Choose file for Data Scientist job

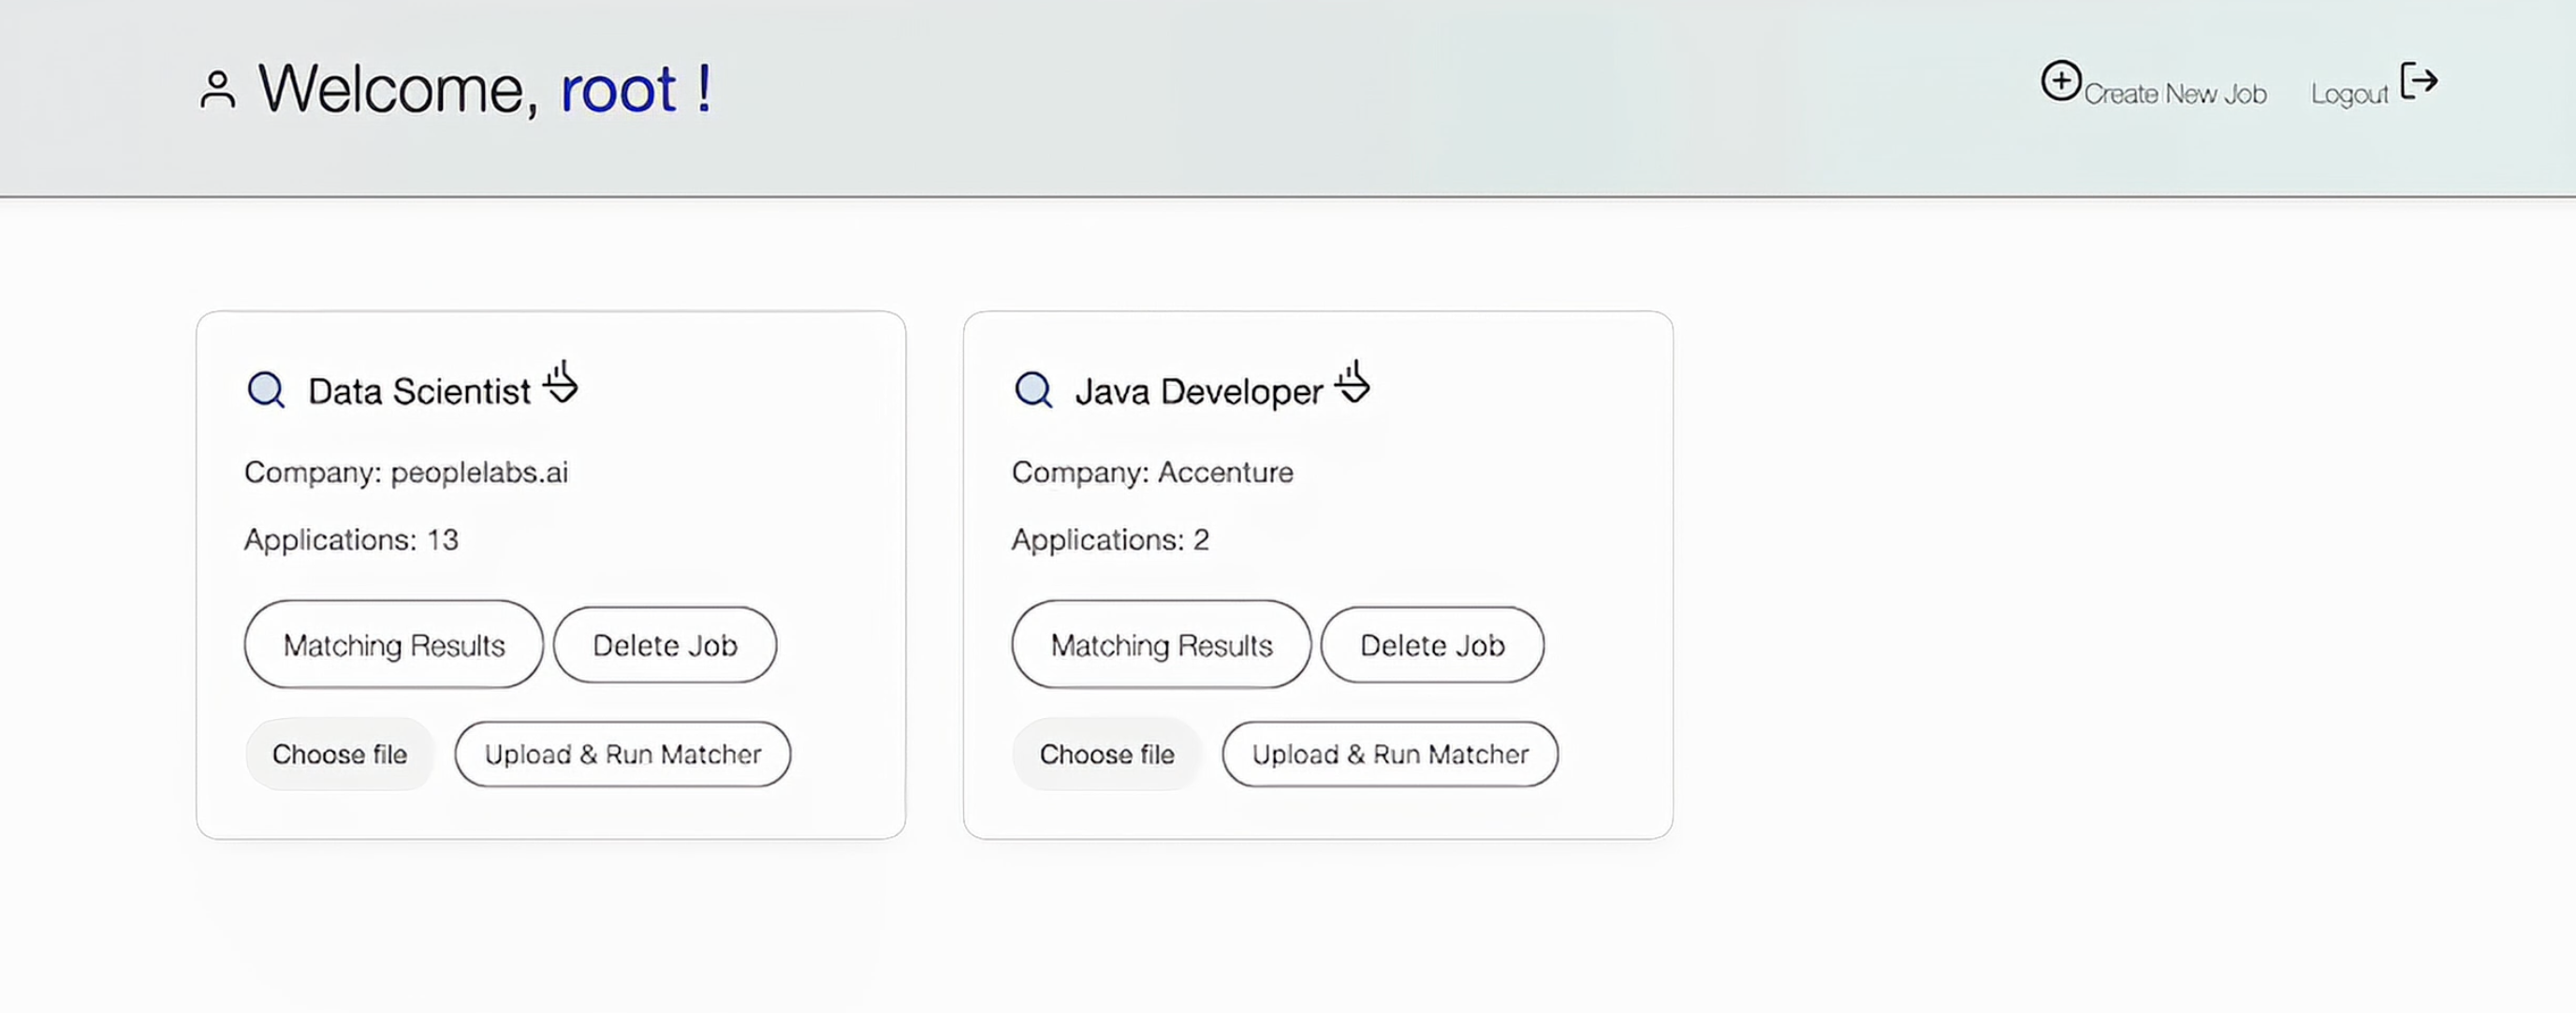[x=340, y=754]
